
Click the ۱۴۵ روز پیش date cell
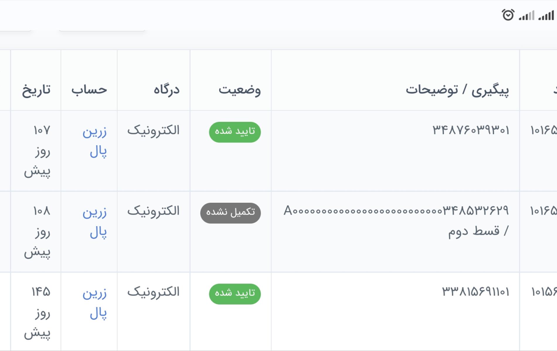(x=37, y=312)
